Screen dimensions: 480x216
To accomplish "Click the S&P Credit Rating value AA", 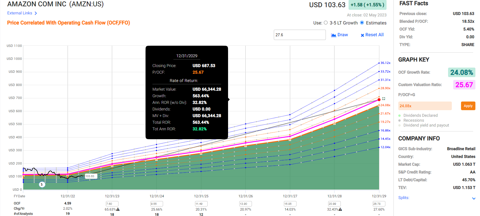I will pos(473,172).
